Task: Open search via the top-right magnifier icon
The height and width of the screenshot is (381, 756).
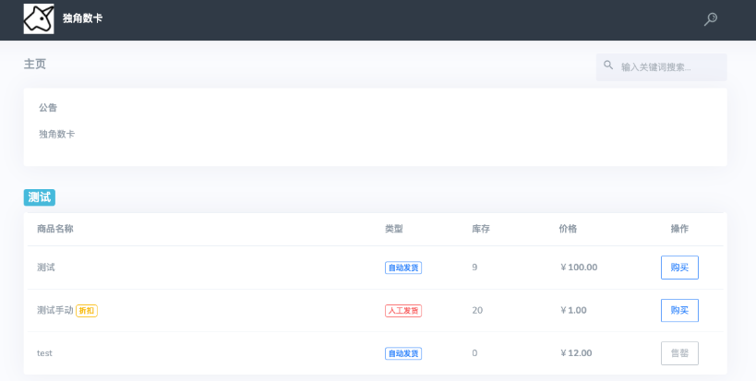Action: pyautogui.click(x=710, y=19)
